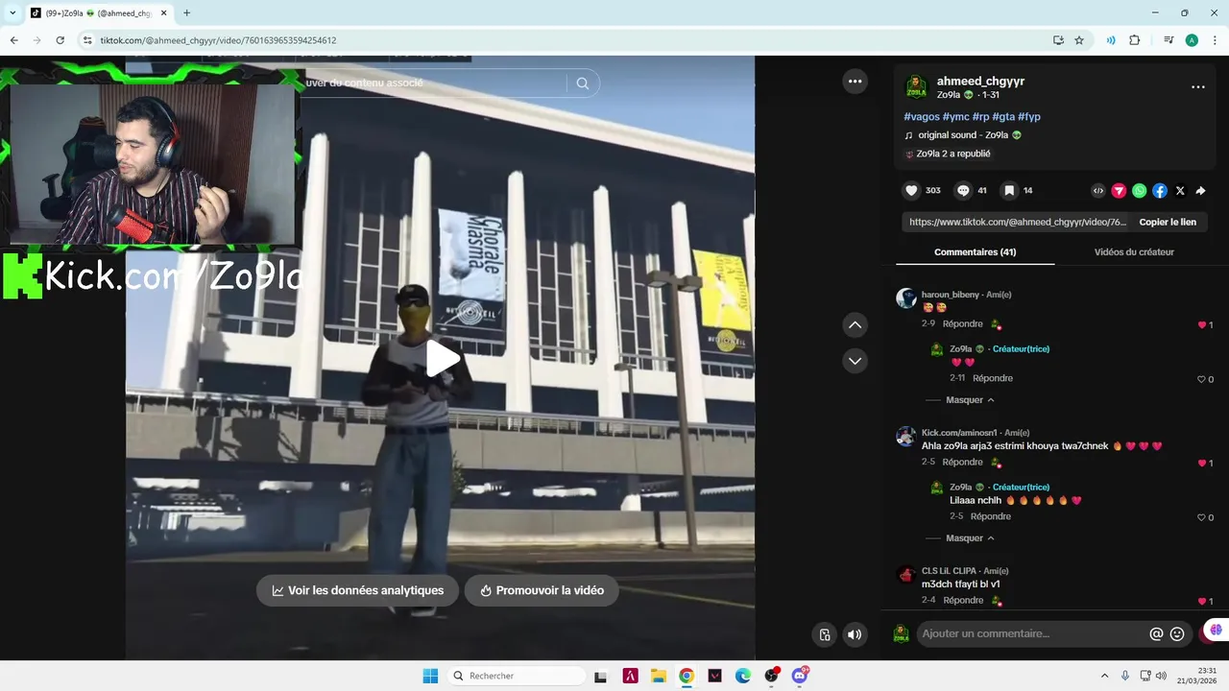This screenshot has height=691, width=1229.
Task: Click the search magnifier icon
Action: (583, 83)
